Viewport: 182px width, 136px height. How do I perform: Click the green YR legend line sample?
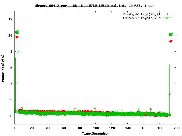[167, 18]
